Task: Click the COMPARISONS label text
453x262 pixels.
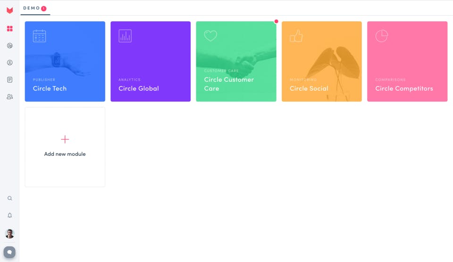Action: pyautogui.click(x=390, y=80)
